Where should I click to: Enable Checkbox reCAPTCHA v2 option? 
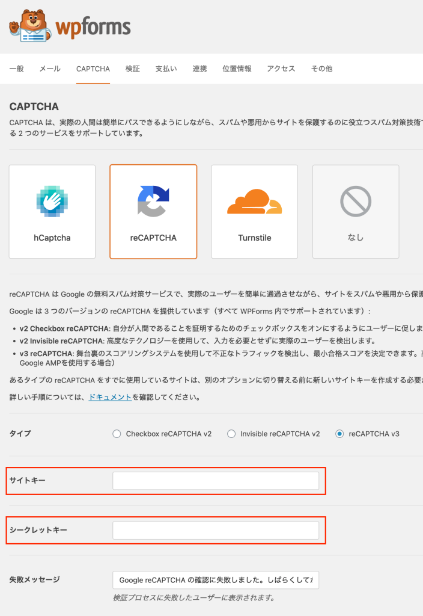pyautogui.click(x=117, y=434)
